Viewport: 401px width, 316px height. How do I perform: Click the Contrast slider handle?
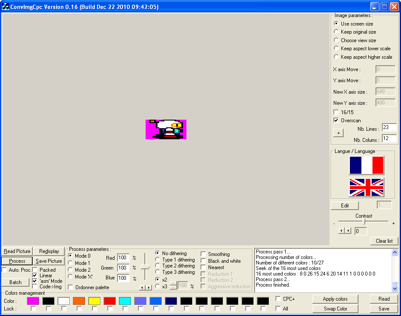(x=364, y=222)
